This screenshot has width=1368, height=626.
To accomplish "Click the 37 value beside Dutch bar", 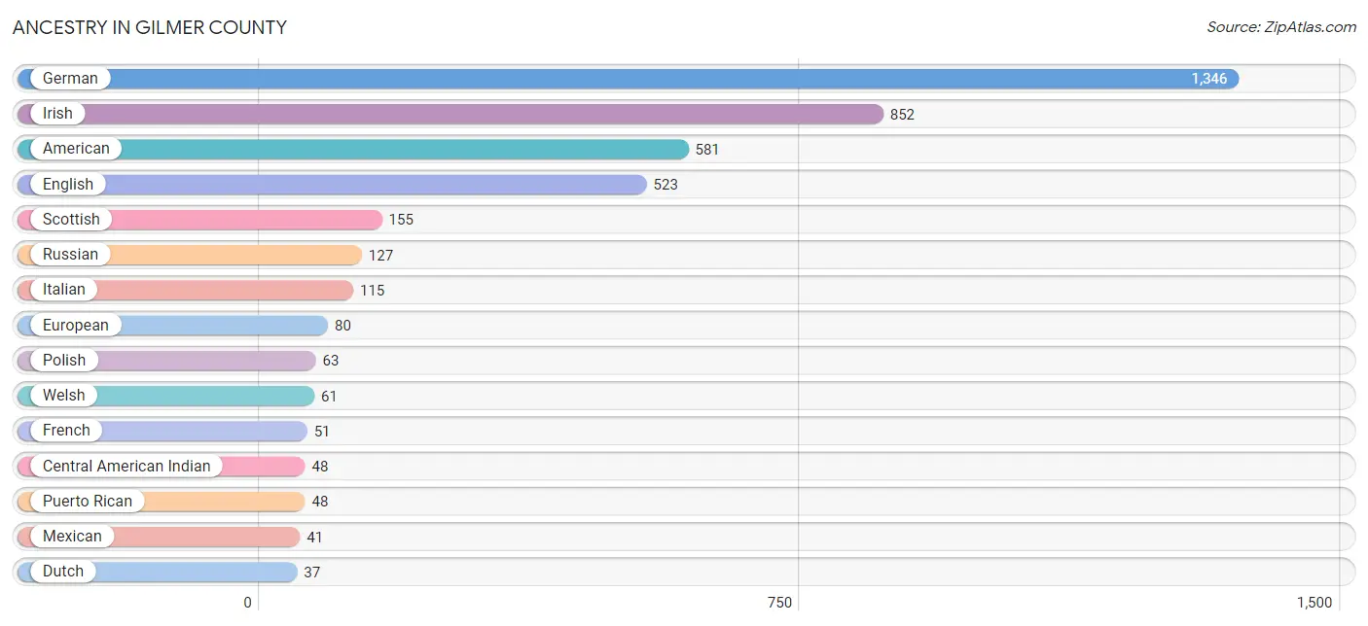I will pyautogui.click(x=311, y=573).
